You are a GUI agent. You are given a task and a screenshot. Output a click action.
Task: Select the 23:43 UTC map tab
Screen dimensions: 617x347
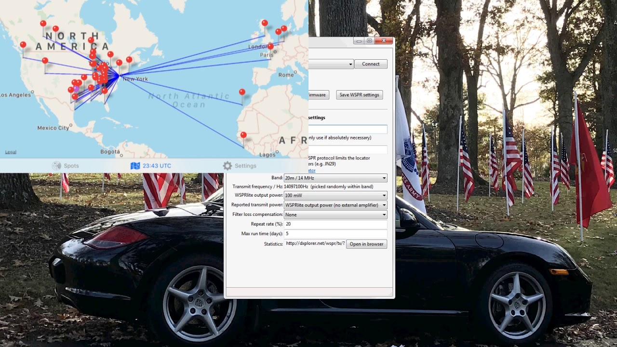tap(151, 166)
